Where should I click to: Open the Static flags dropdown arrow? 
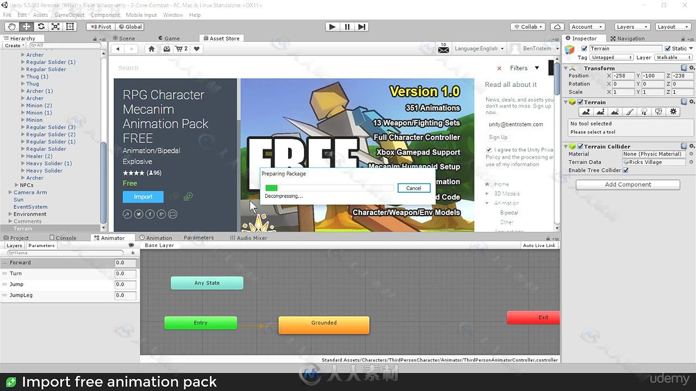click(691, 48)
